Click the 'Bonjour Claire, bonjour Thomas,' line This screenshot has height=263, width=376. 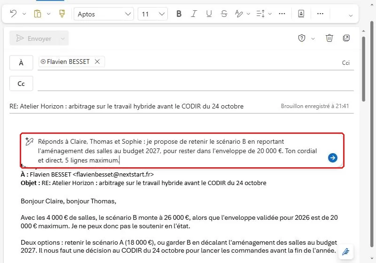[68, 201]
